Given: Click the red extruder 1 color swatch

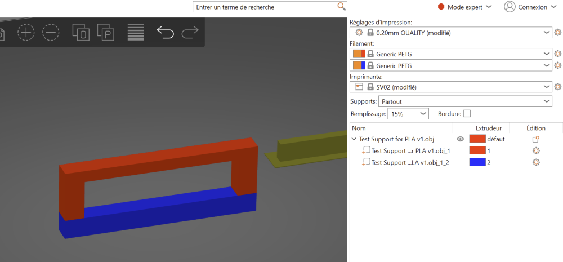Looking at the screenshot, I should [477, 150].
